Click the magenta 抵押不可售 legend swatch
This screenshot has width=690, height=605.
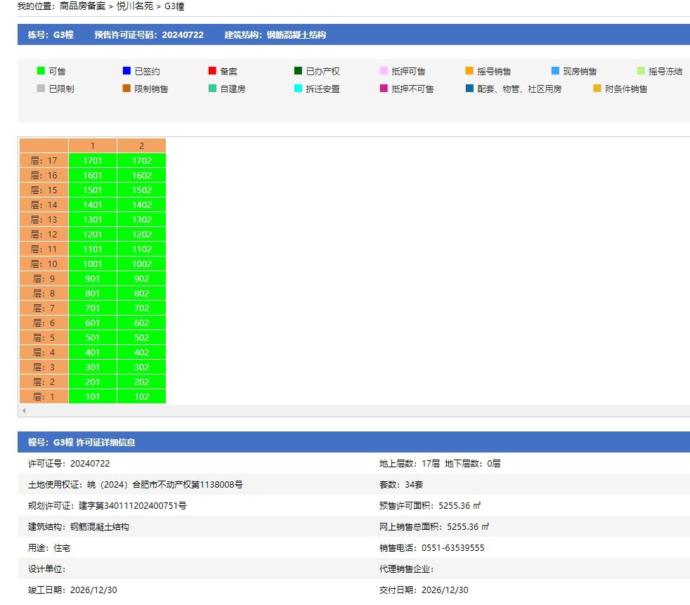(x=384, y=89)
